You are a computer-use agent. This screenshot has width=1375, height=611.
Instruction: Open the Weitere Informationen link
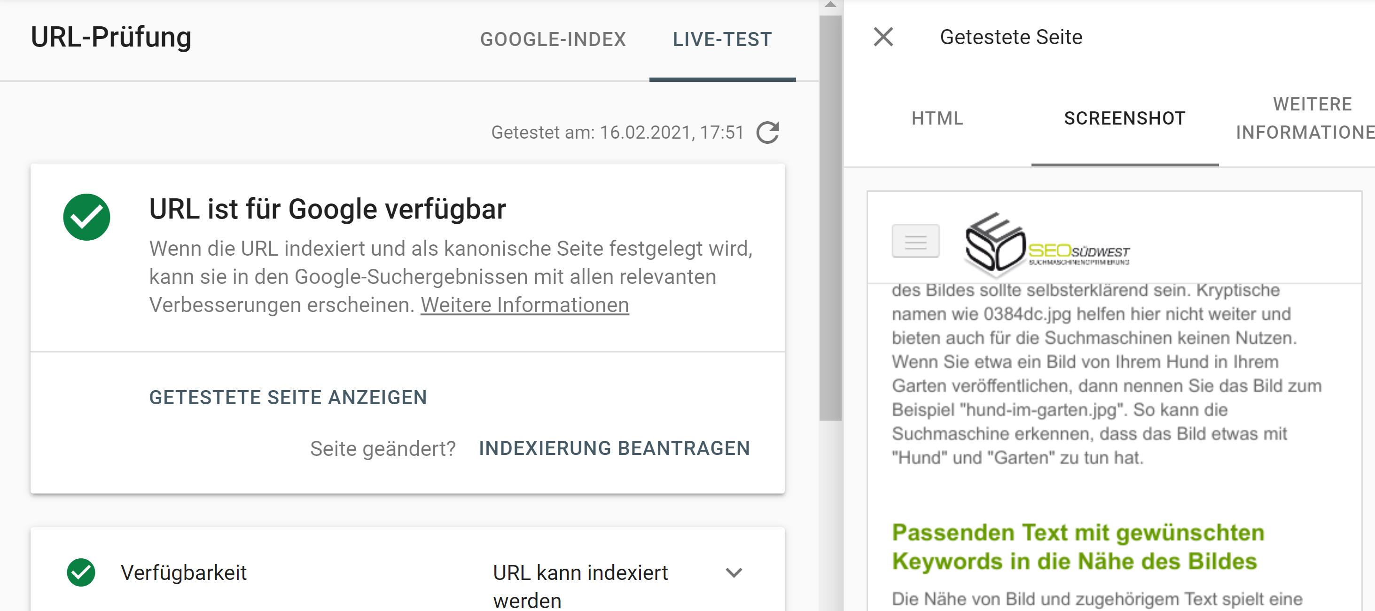pos(525,305)
